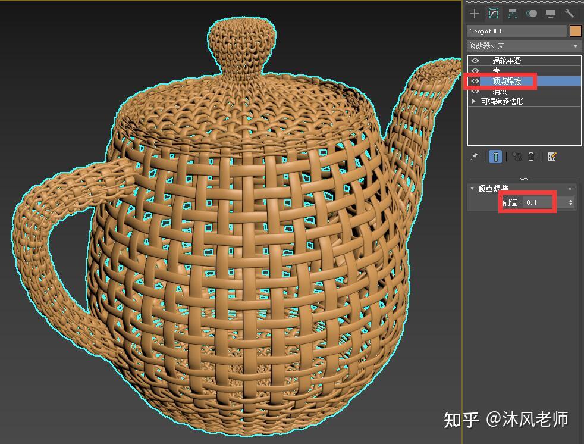The image size is (584, 444).
Task: Open Configure Modifier Sets icon
Action: [x=552, y=157]
